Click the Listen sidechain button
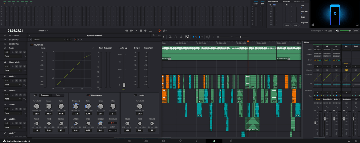The image size is (360, 143). [113, 127]
